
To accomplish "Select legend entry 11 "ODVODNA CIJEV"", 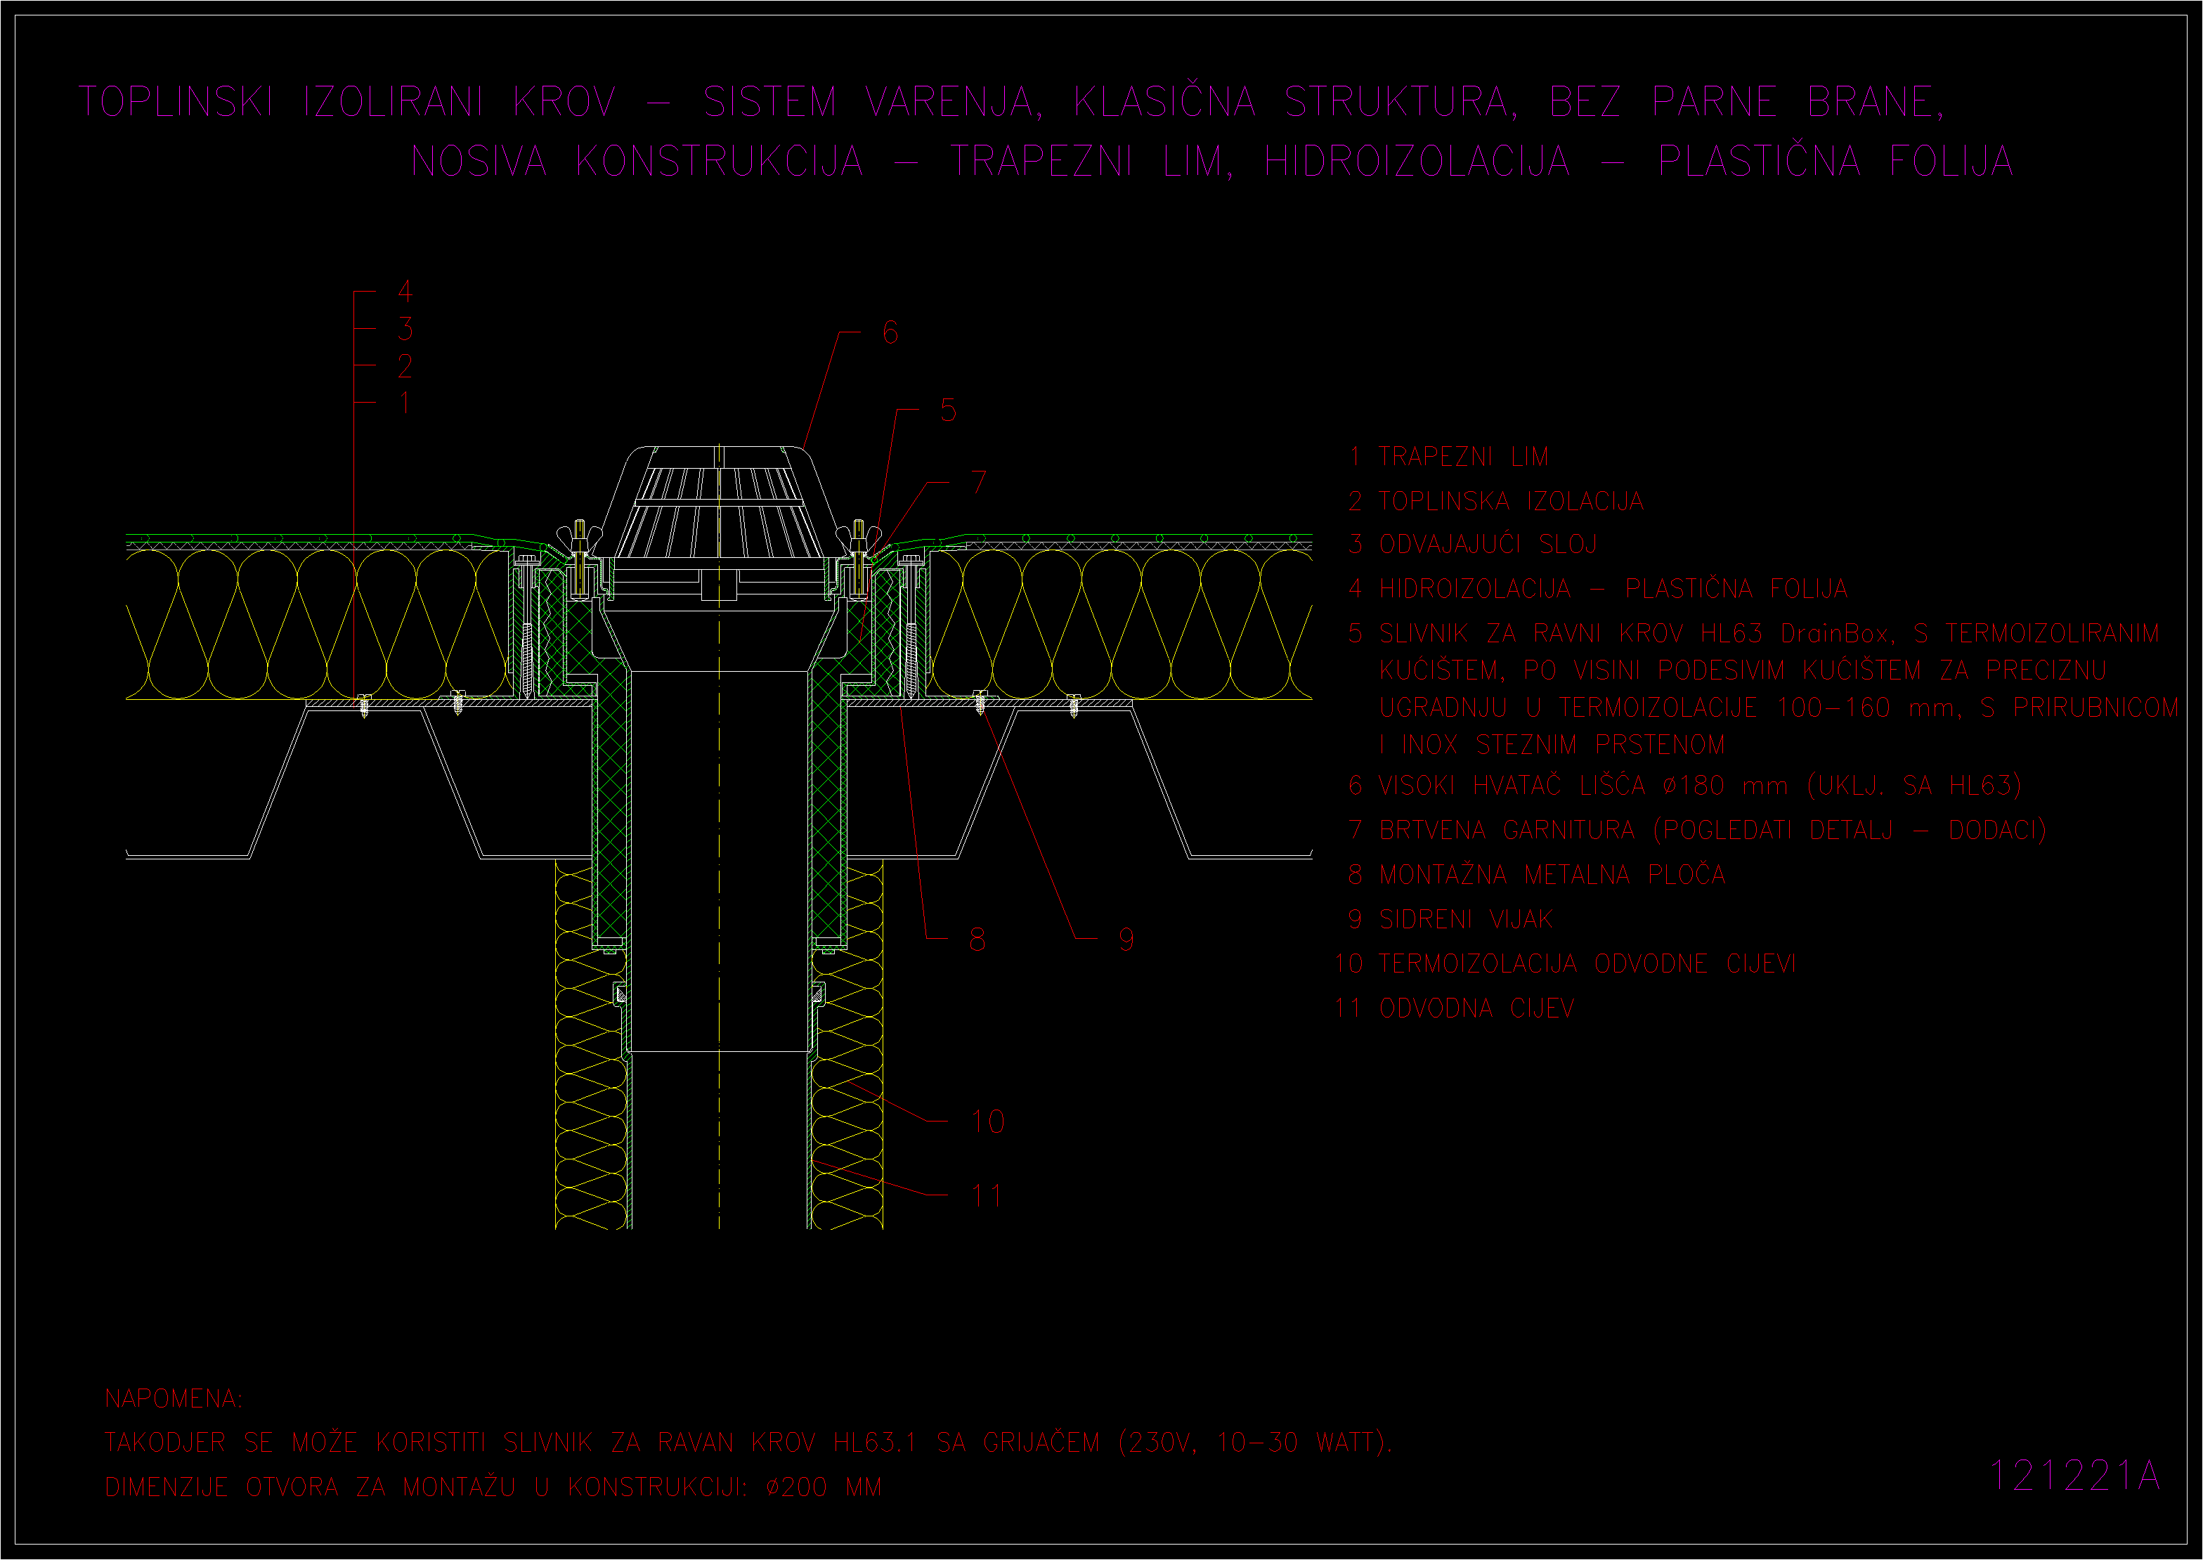I will point(1454,1008).
